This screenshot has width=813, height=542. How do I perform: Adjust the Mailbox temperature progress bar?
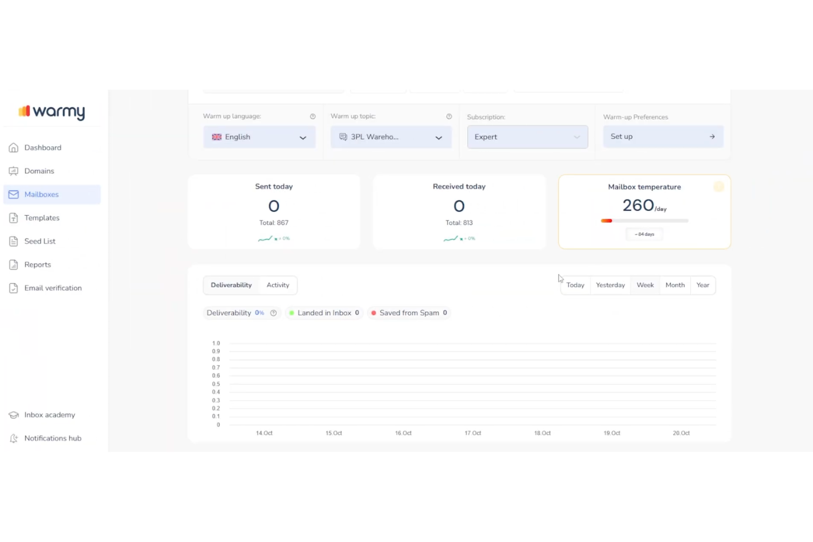(644, 220)
